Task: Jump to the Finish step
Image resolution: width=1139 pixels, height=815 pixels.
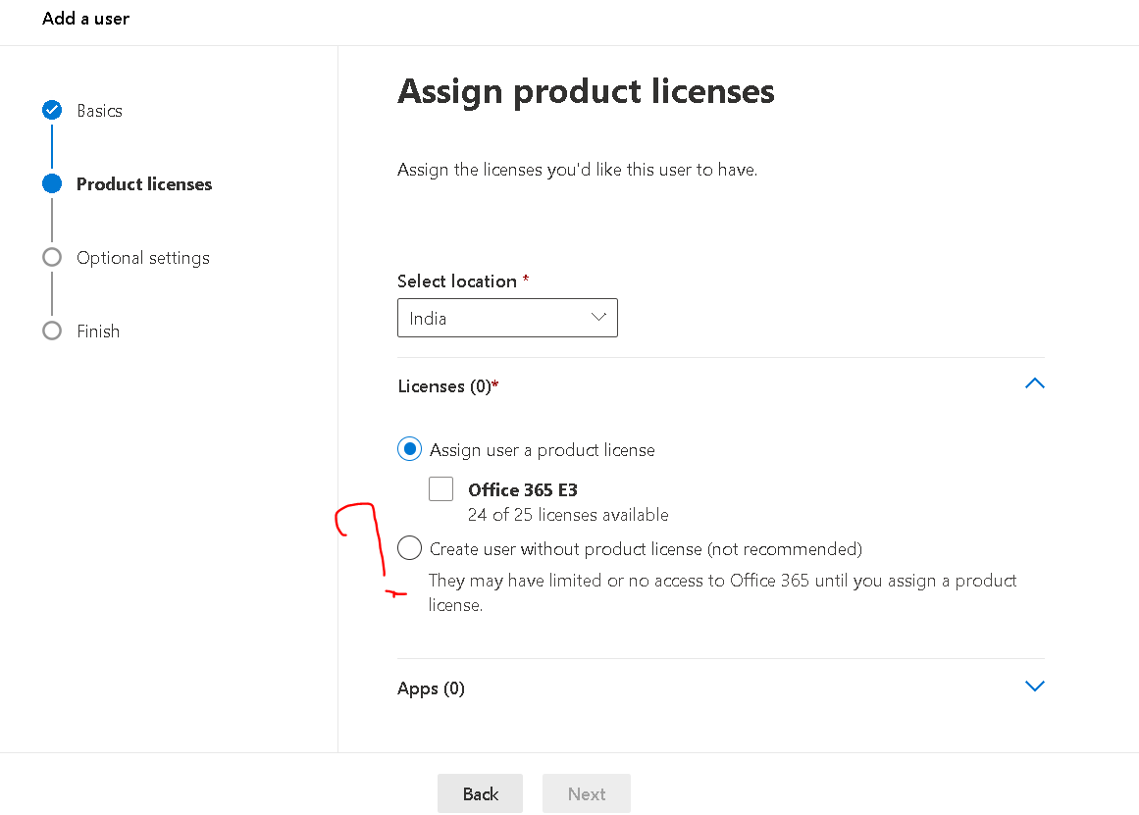Action: click(98, 331)
